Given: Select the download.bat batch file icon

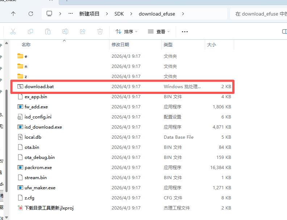Looking at the screenshot, I should pos(20,86).
